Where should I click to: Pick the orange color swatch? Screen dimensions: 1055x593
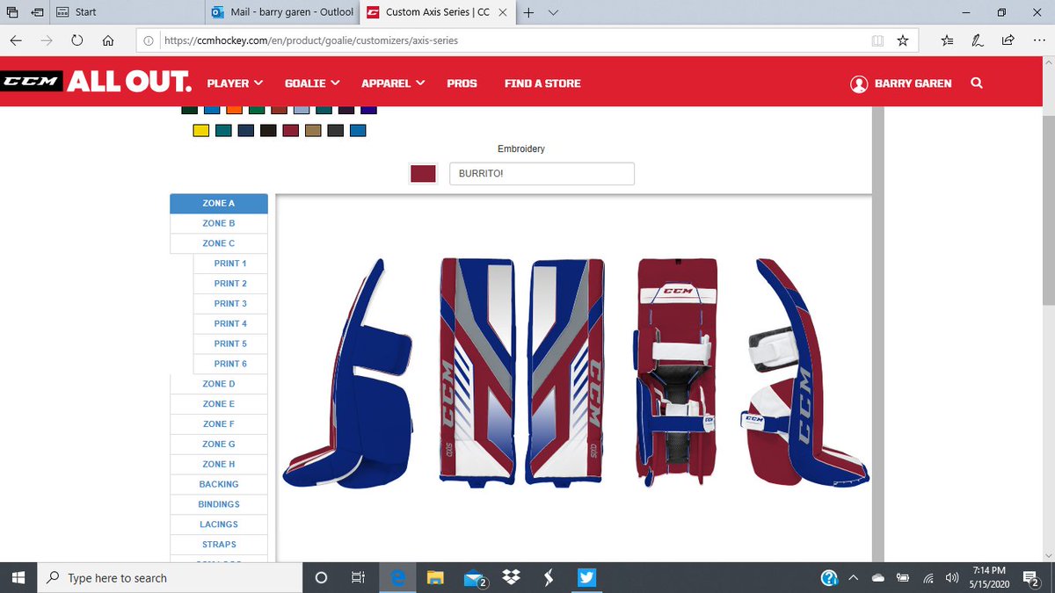(234, 110)
